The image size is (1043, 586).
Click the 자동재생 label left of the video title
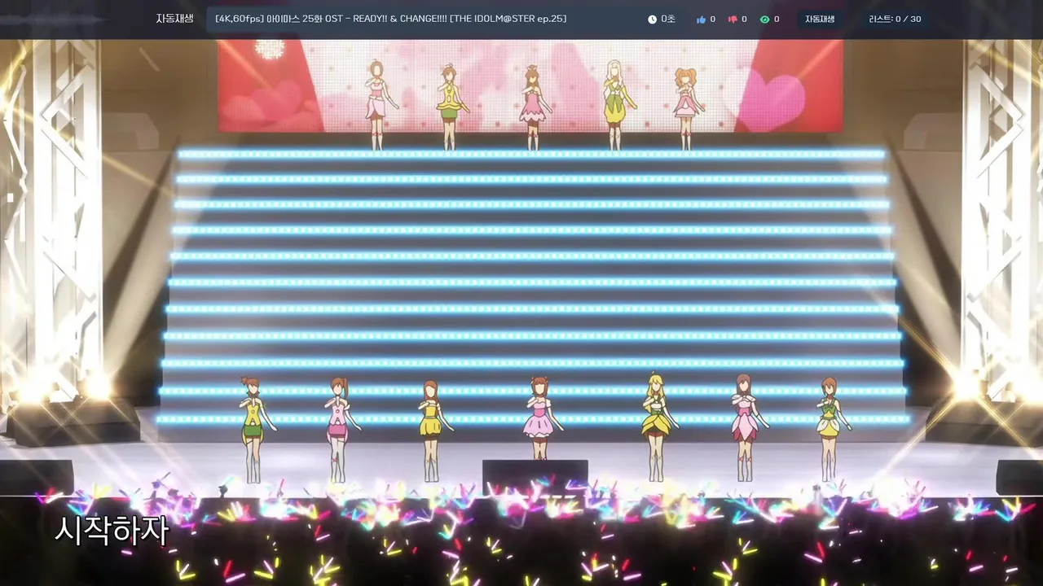(174, 18)
